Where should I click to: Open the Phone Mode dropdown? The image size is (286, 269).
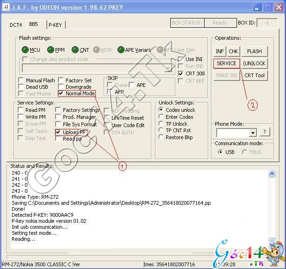252,133
